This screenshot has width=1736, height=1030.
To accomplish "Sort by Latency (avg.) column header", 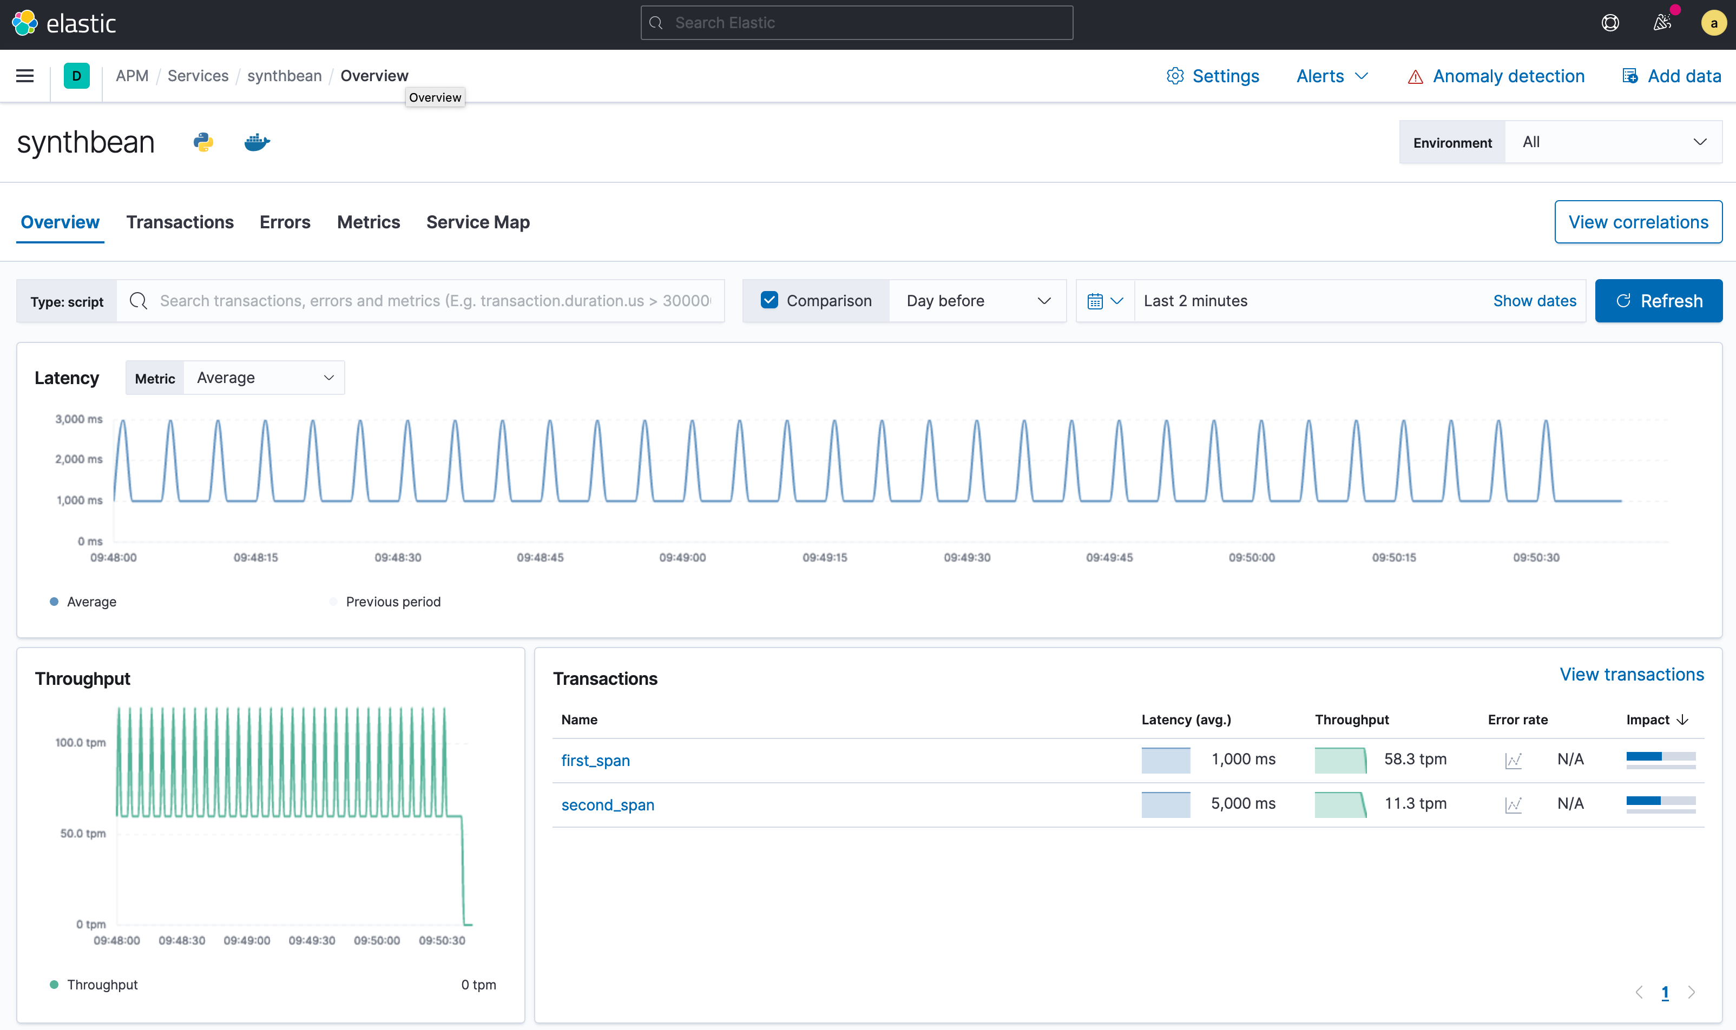I will click(1186, 719).
